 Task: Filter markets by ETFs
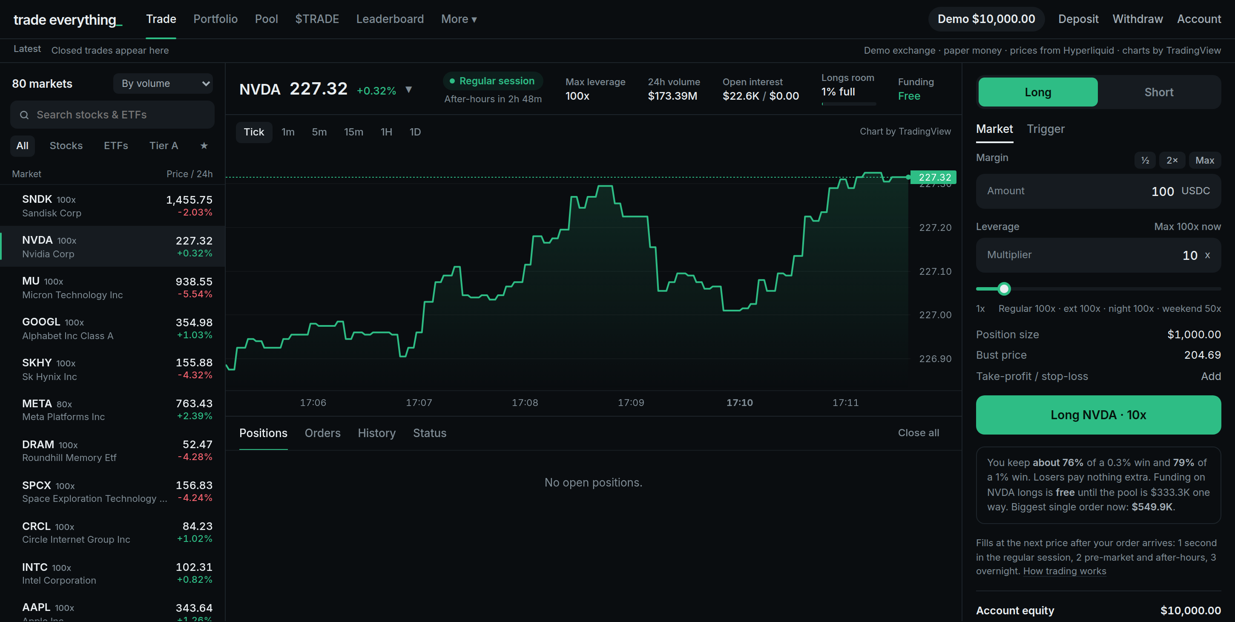point(115,146)
